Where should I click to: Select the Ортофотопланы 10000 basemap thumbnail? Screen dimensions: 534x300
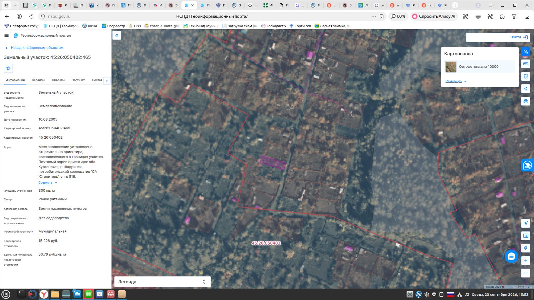click(x=451, y=67)
